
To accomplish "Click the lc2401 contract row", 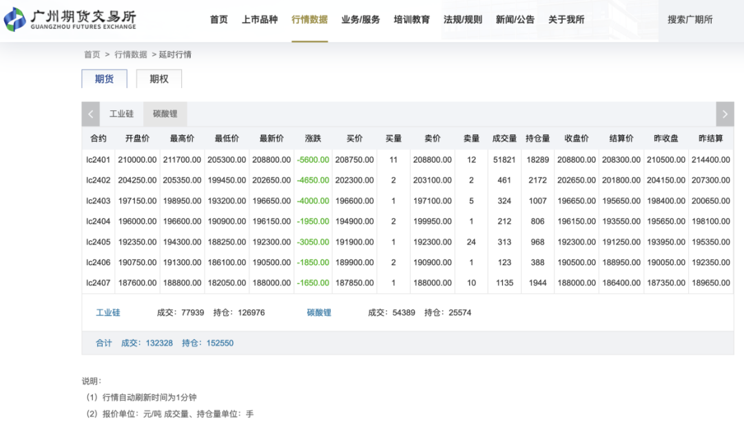I will [98, 160].
